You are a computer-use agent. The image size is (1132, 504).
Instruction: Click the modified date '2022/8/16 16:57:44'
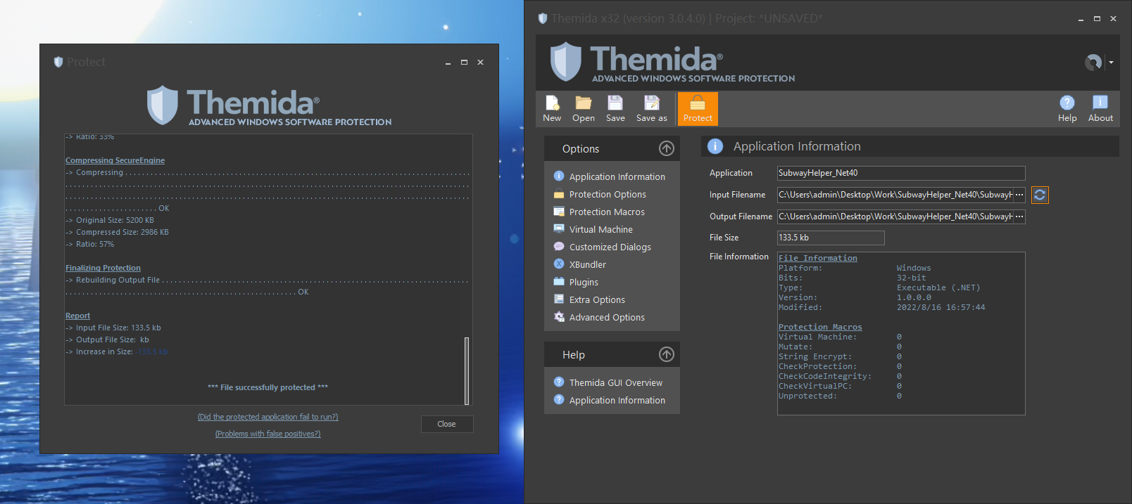pos(941,307)
